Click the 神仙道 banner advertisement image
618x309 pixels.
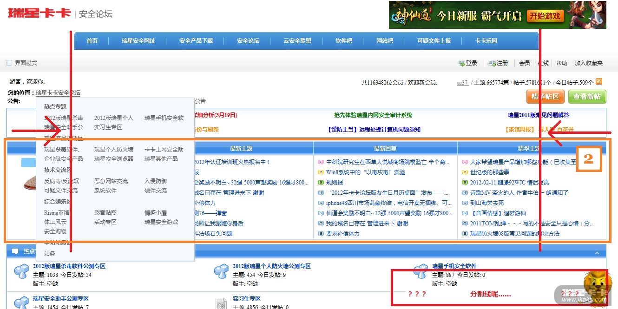(498, 15)
